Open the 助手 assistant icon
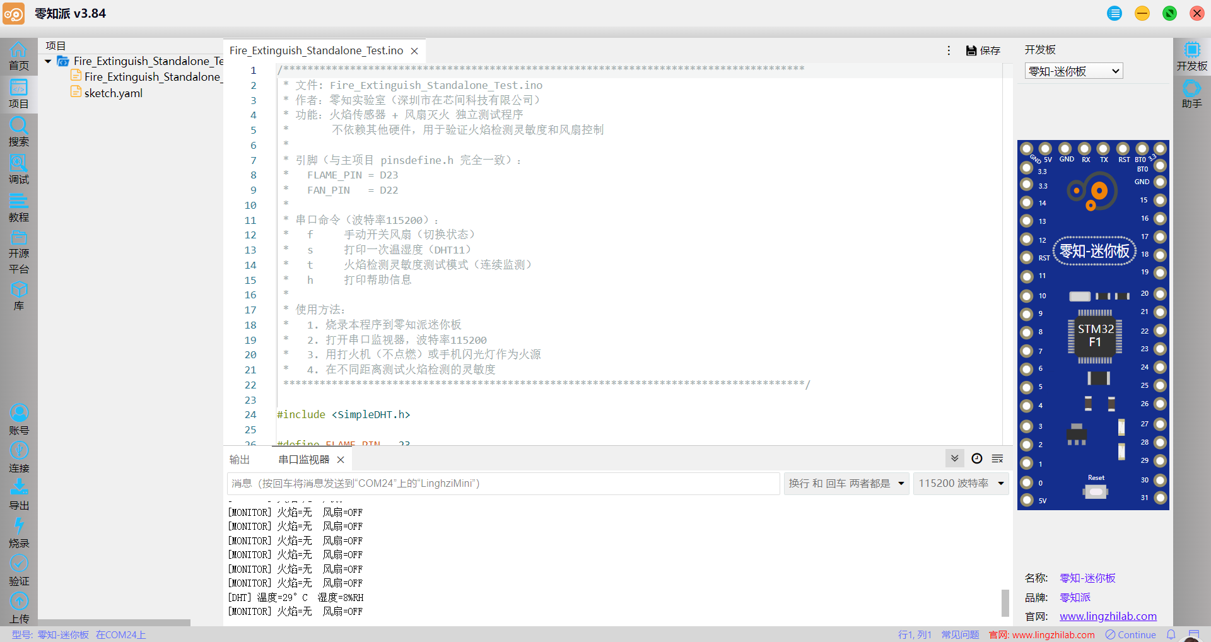 pyautogui.click(x=1191, y=94)
